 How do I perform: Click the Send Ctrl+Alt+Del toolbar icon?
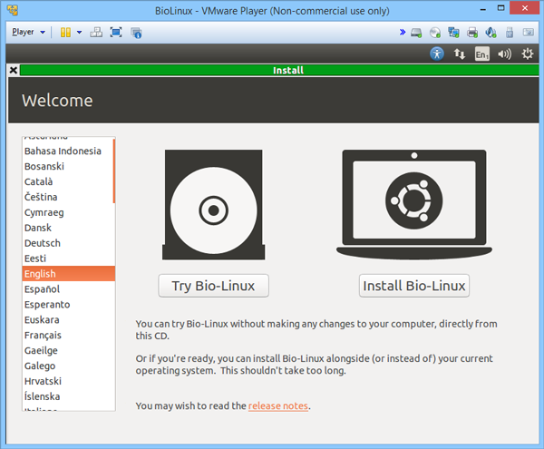point(96,33)
